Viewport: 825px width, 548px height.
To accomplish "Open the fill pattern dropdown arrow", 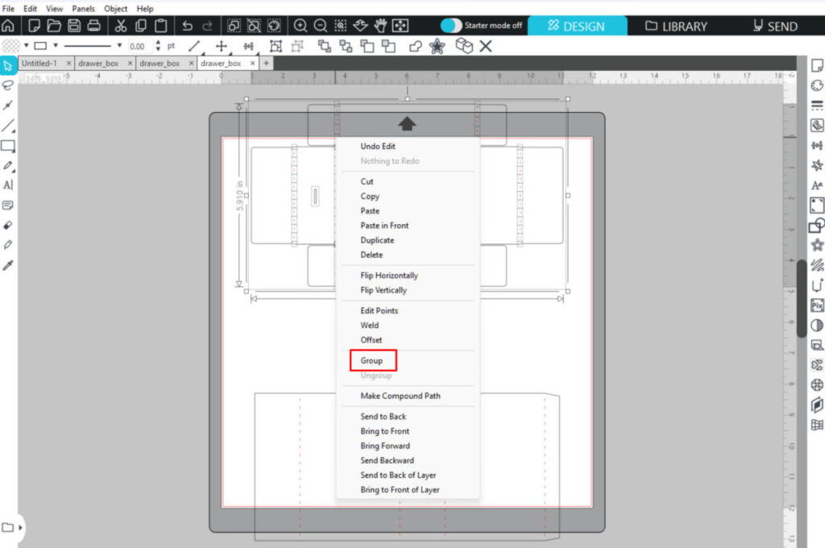I will tap(26, 46).
